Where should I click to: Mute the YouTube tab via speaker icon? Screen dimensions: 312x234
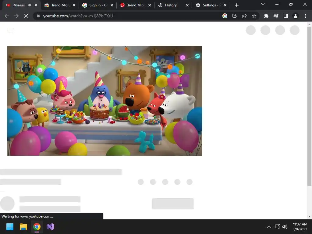pyautogui.click(x=30, y=5)
